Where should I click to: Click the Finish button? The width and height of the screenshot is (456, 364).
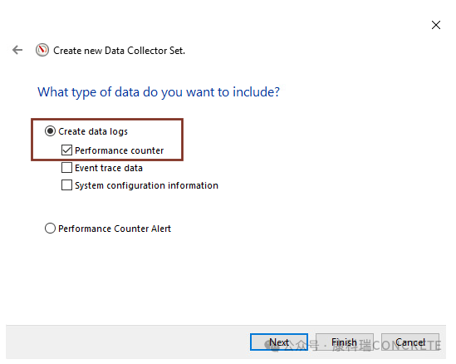point(345,342)
